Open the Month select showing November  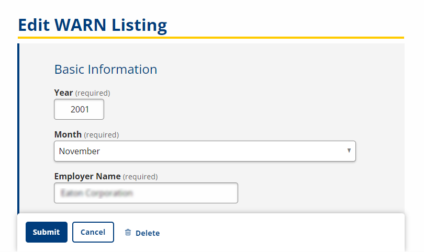pos(199,151)
